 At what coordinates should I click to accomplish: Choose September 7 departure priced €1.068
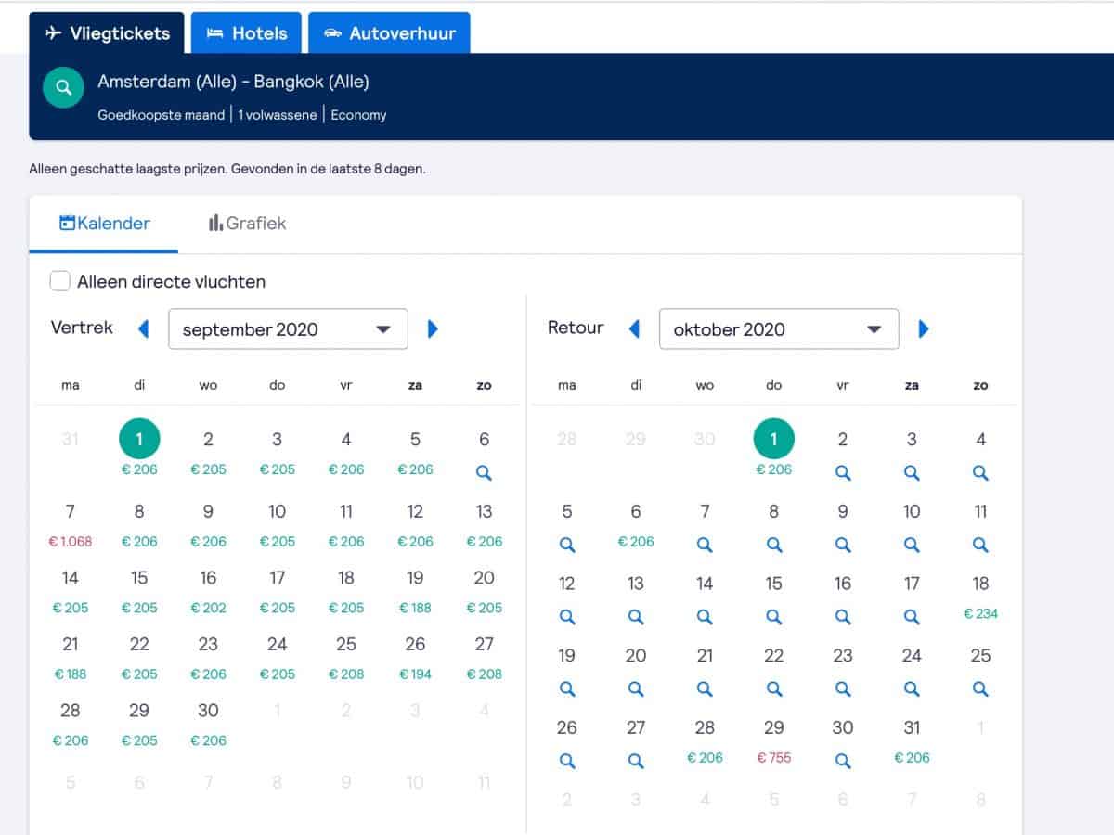pos(71,526)
